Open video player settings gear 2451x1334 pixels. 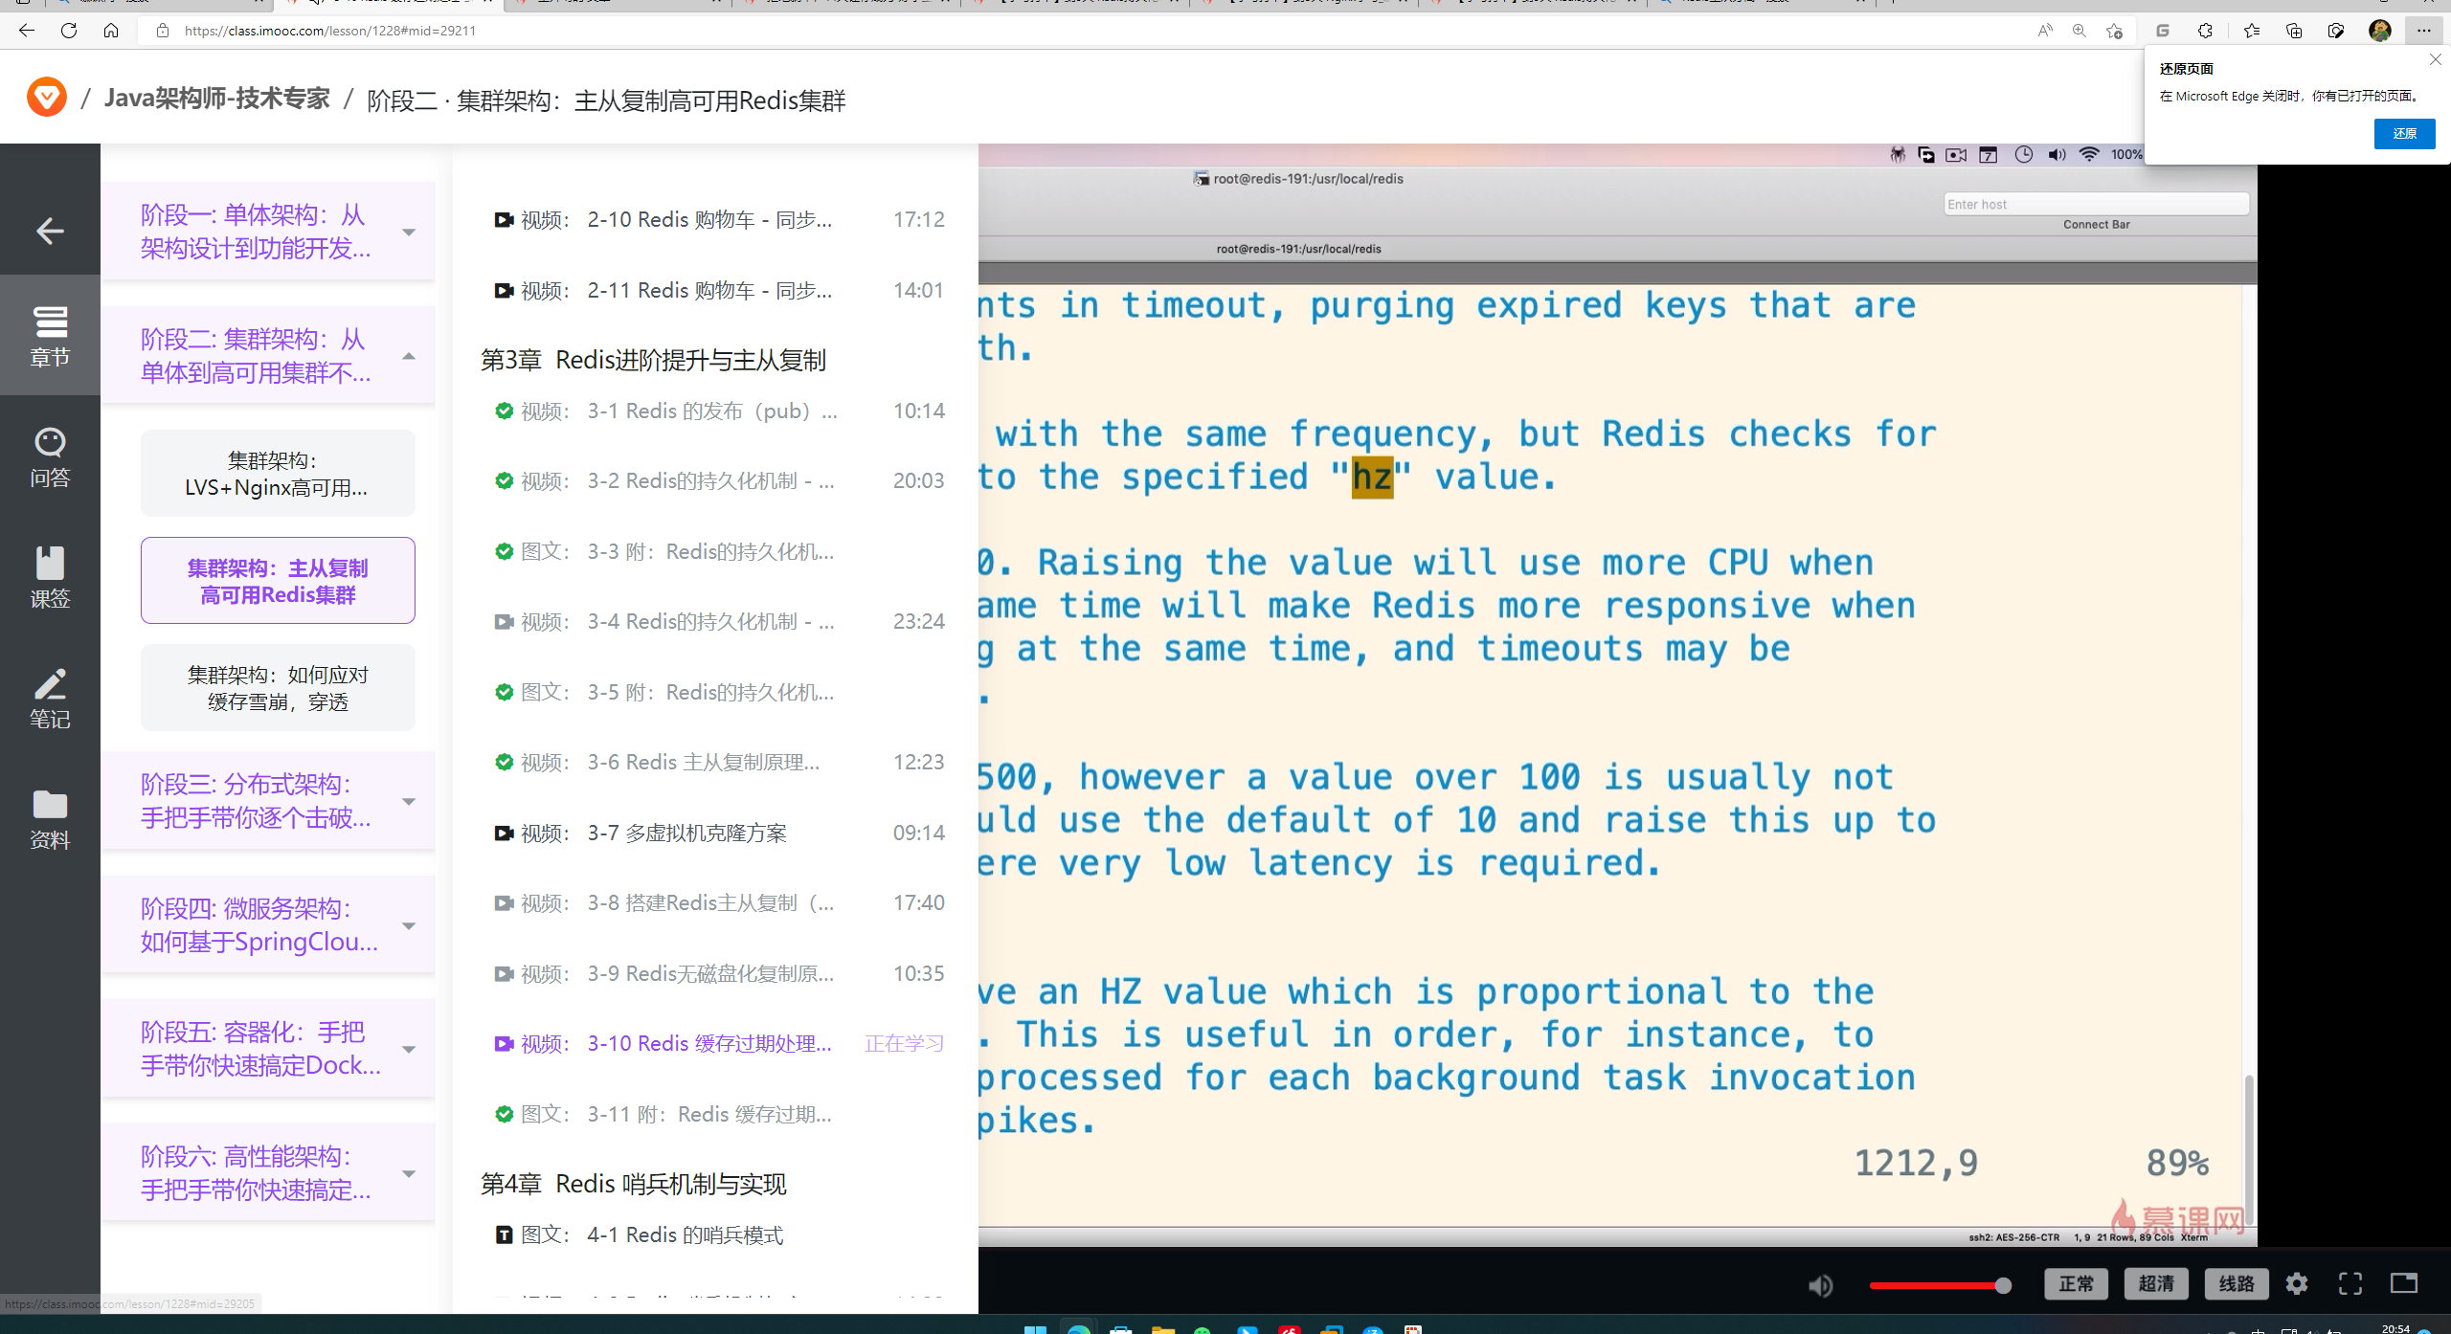(x=2297, y=1284)
